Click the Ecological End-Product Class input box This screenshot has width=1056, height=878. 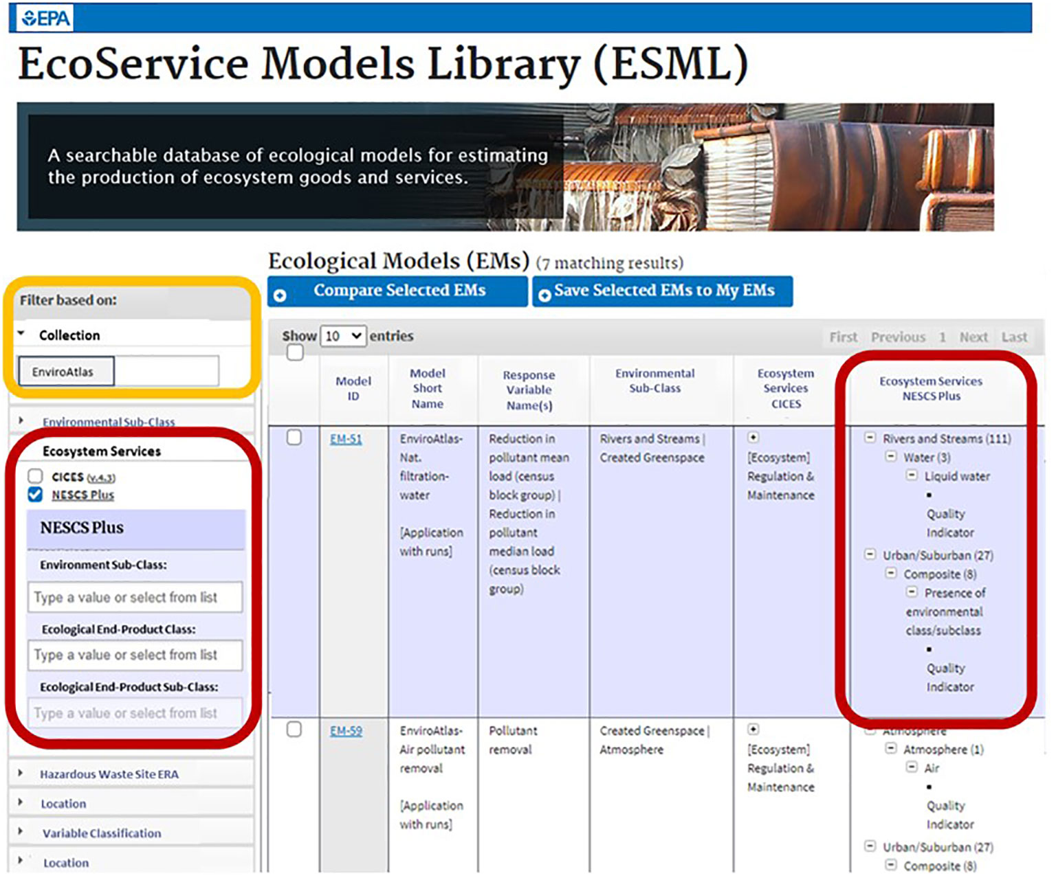coord(135,655)
